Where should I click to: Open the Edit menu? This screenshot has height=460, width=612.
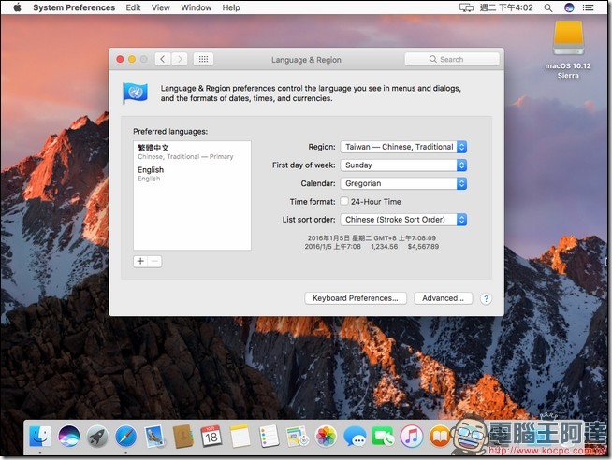tap(133, 7)
